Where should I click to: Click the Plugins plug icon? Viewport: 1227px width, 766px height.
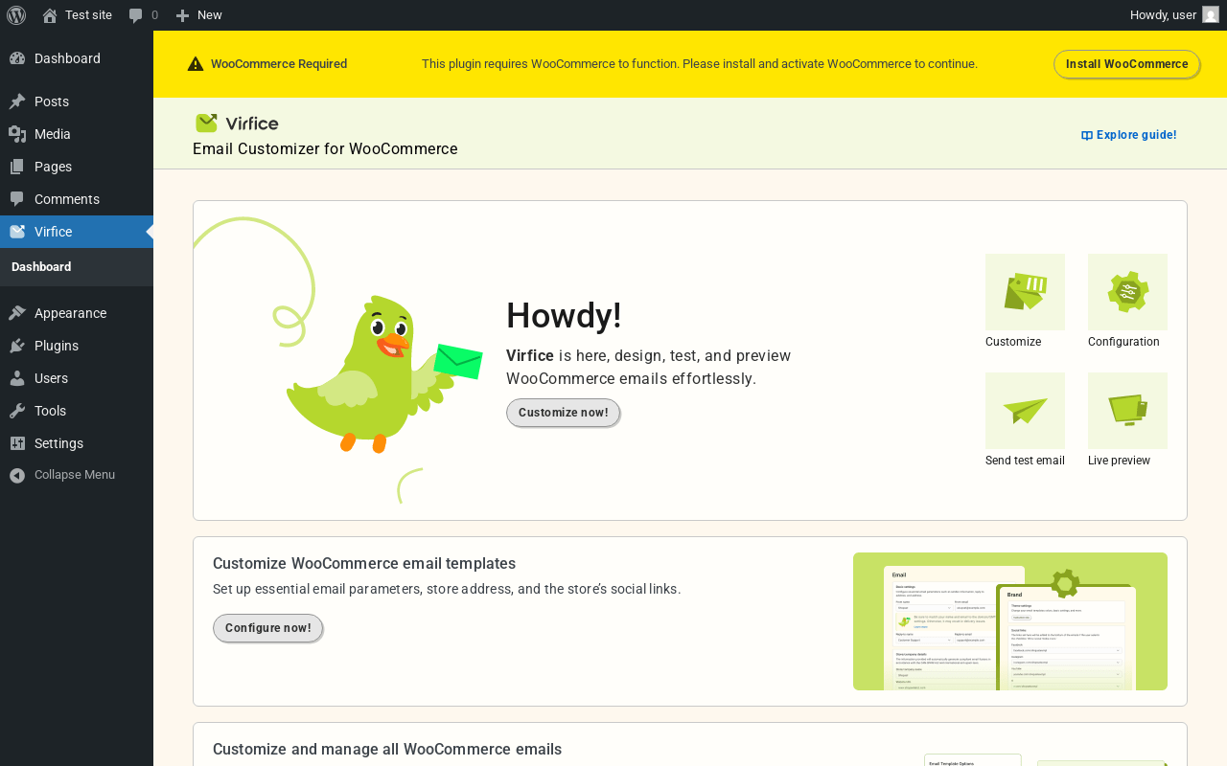(17, 346)
